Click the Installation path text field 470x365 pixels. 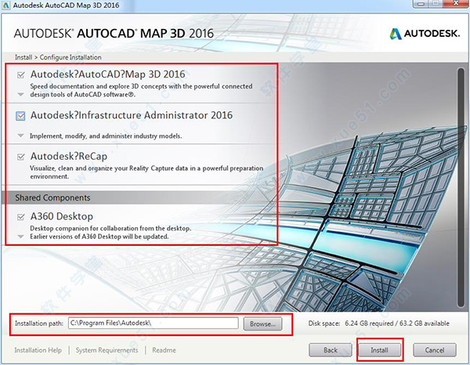(154, 323)
